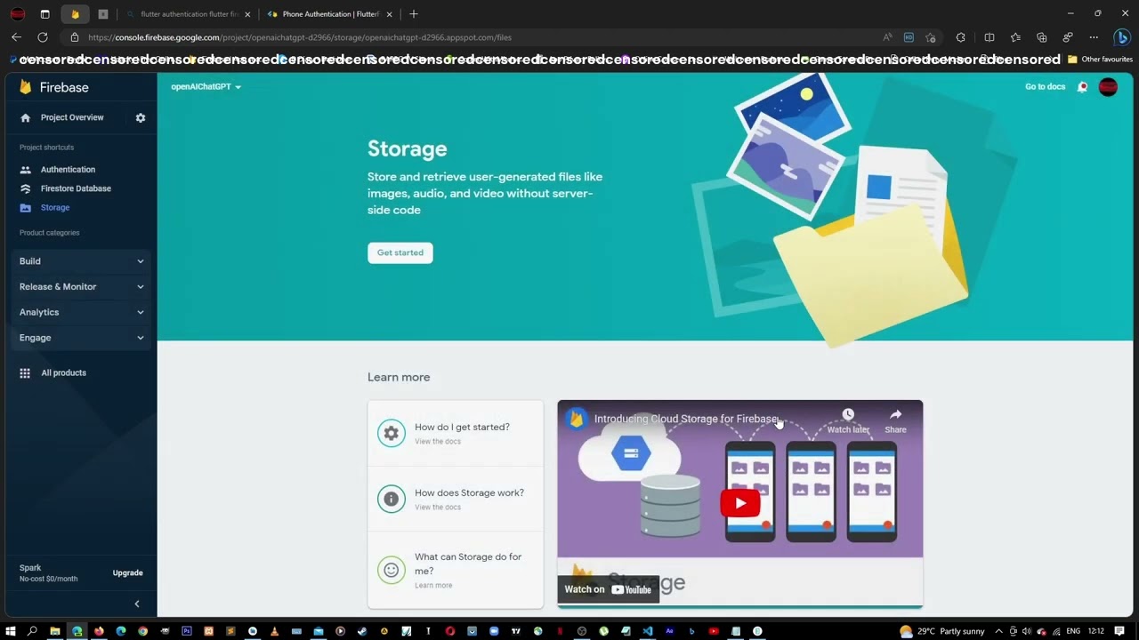The image size is (1139, 640).
Task: Open Edge favorites star icon
Action: click(1015, 37)
